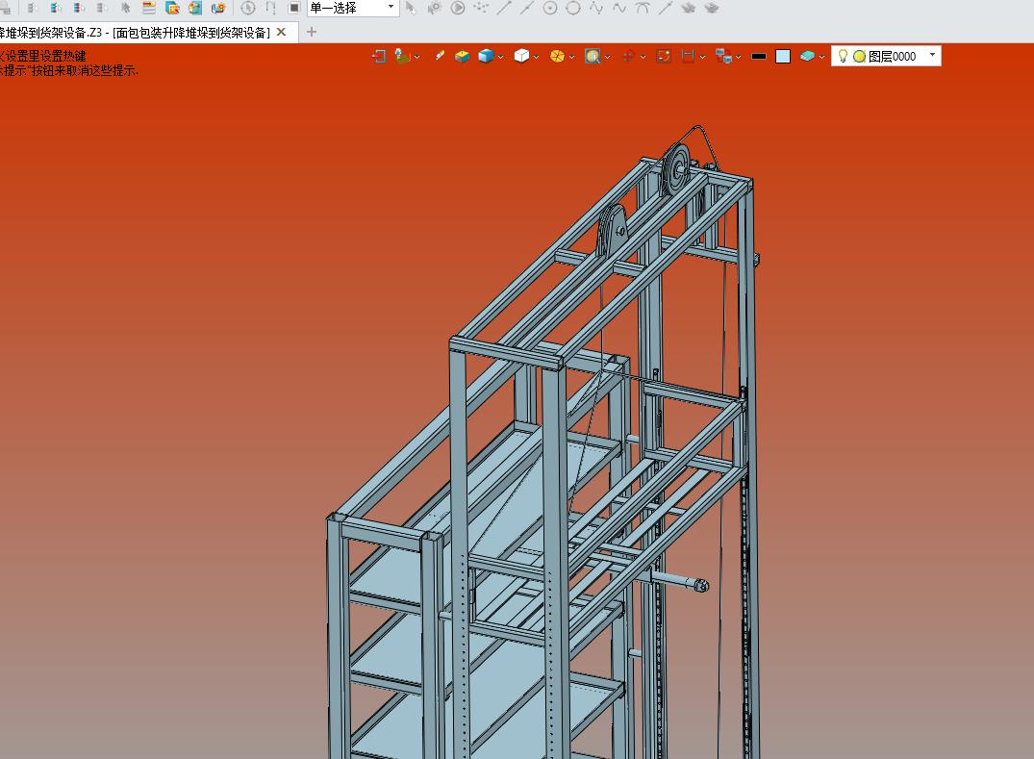Close the current Z3 document tab
The height and width of the screenshot is (759, 1034).
tap(281, 32)
